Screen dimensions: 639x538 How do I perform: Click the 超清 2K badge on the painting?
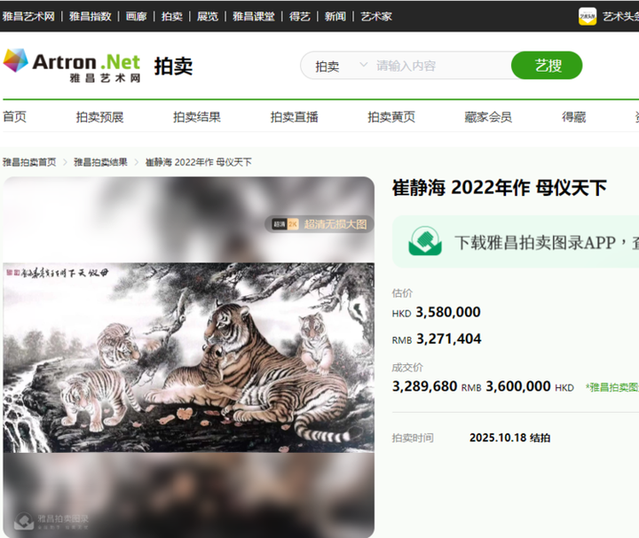[x=285, y=224]
